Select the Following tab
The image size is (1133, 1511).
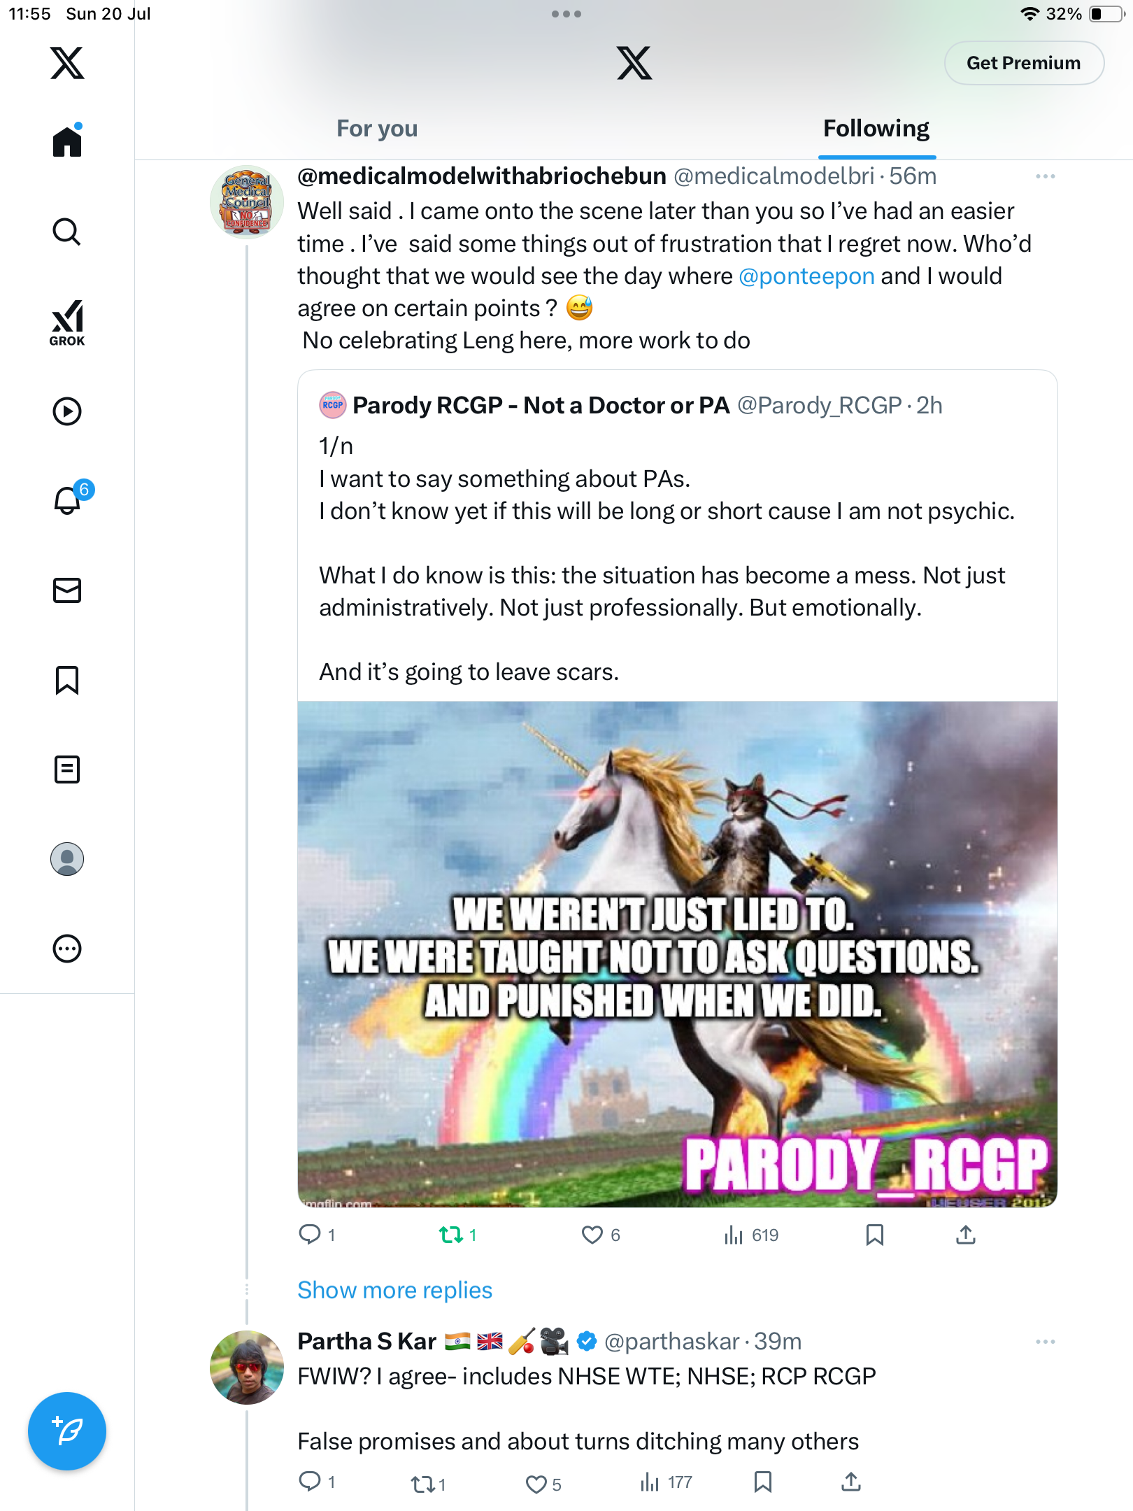point(876,129)
